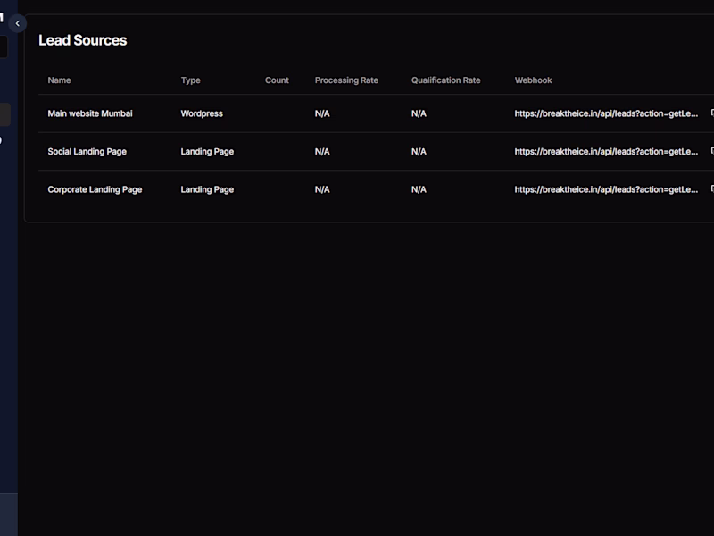Collapse the sidebar with the chevron button
Viewport: 714px width, 536px height.
17,23
